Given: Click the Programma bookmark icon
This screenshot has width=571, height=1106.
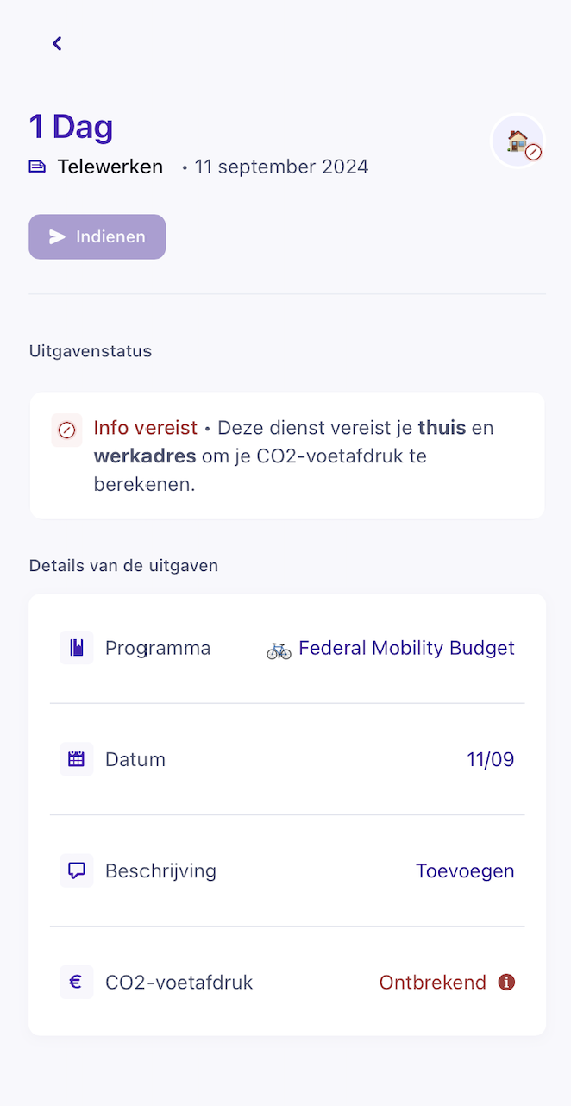Looking at the screenshot, I should point(77,648).
